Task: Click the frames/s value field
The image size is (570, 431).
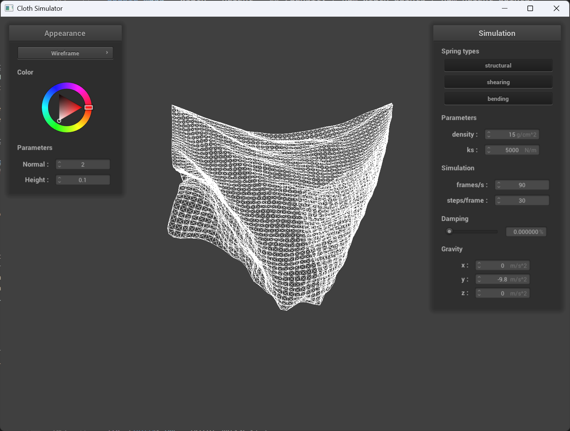Action: [522, 185]
